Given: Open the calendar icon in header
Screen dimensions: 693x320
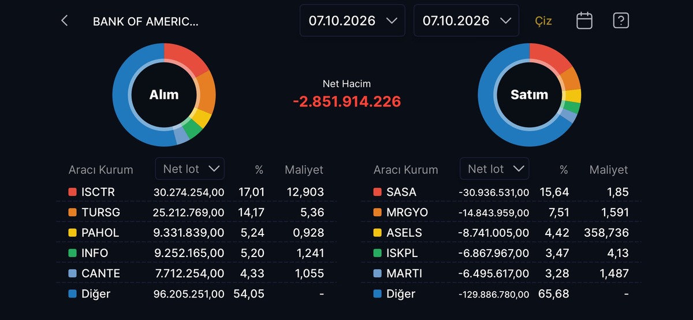Looking at the screenshot, I should [584, 21].
